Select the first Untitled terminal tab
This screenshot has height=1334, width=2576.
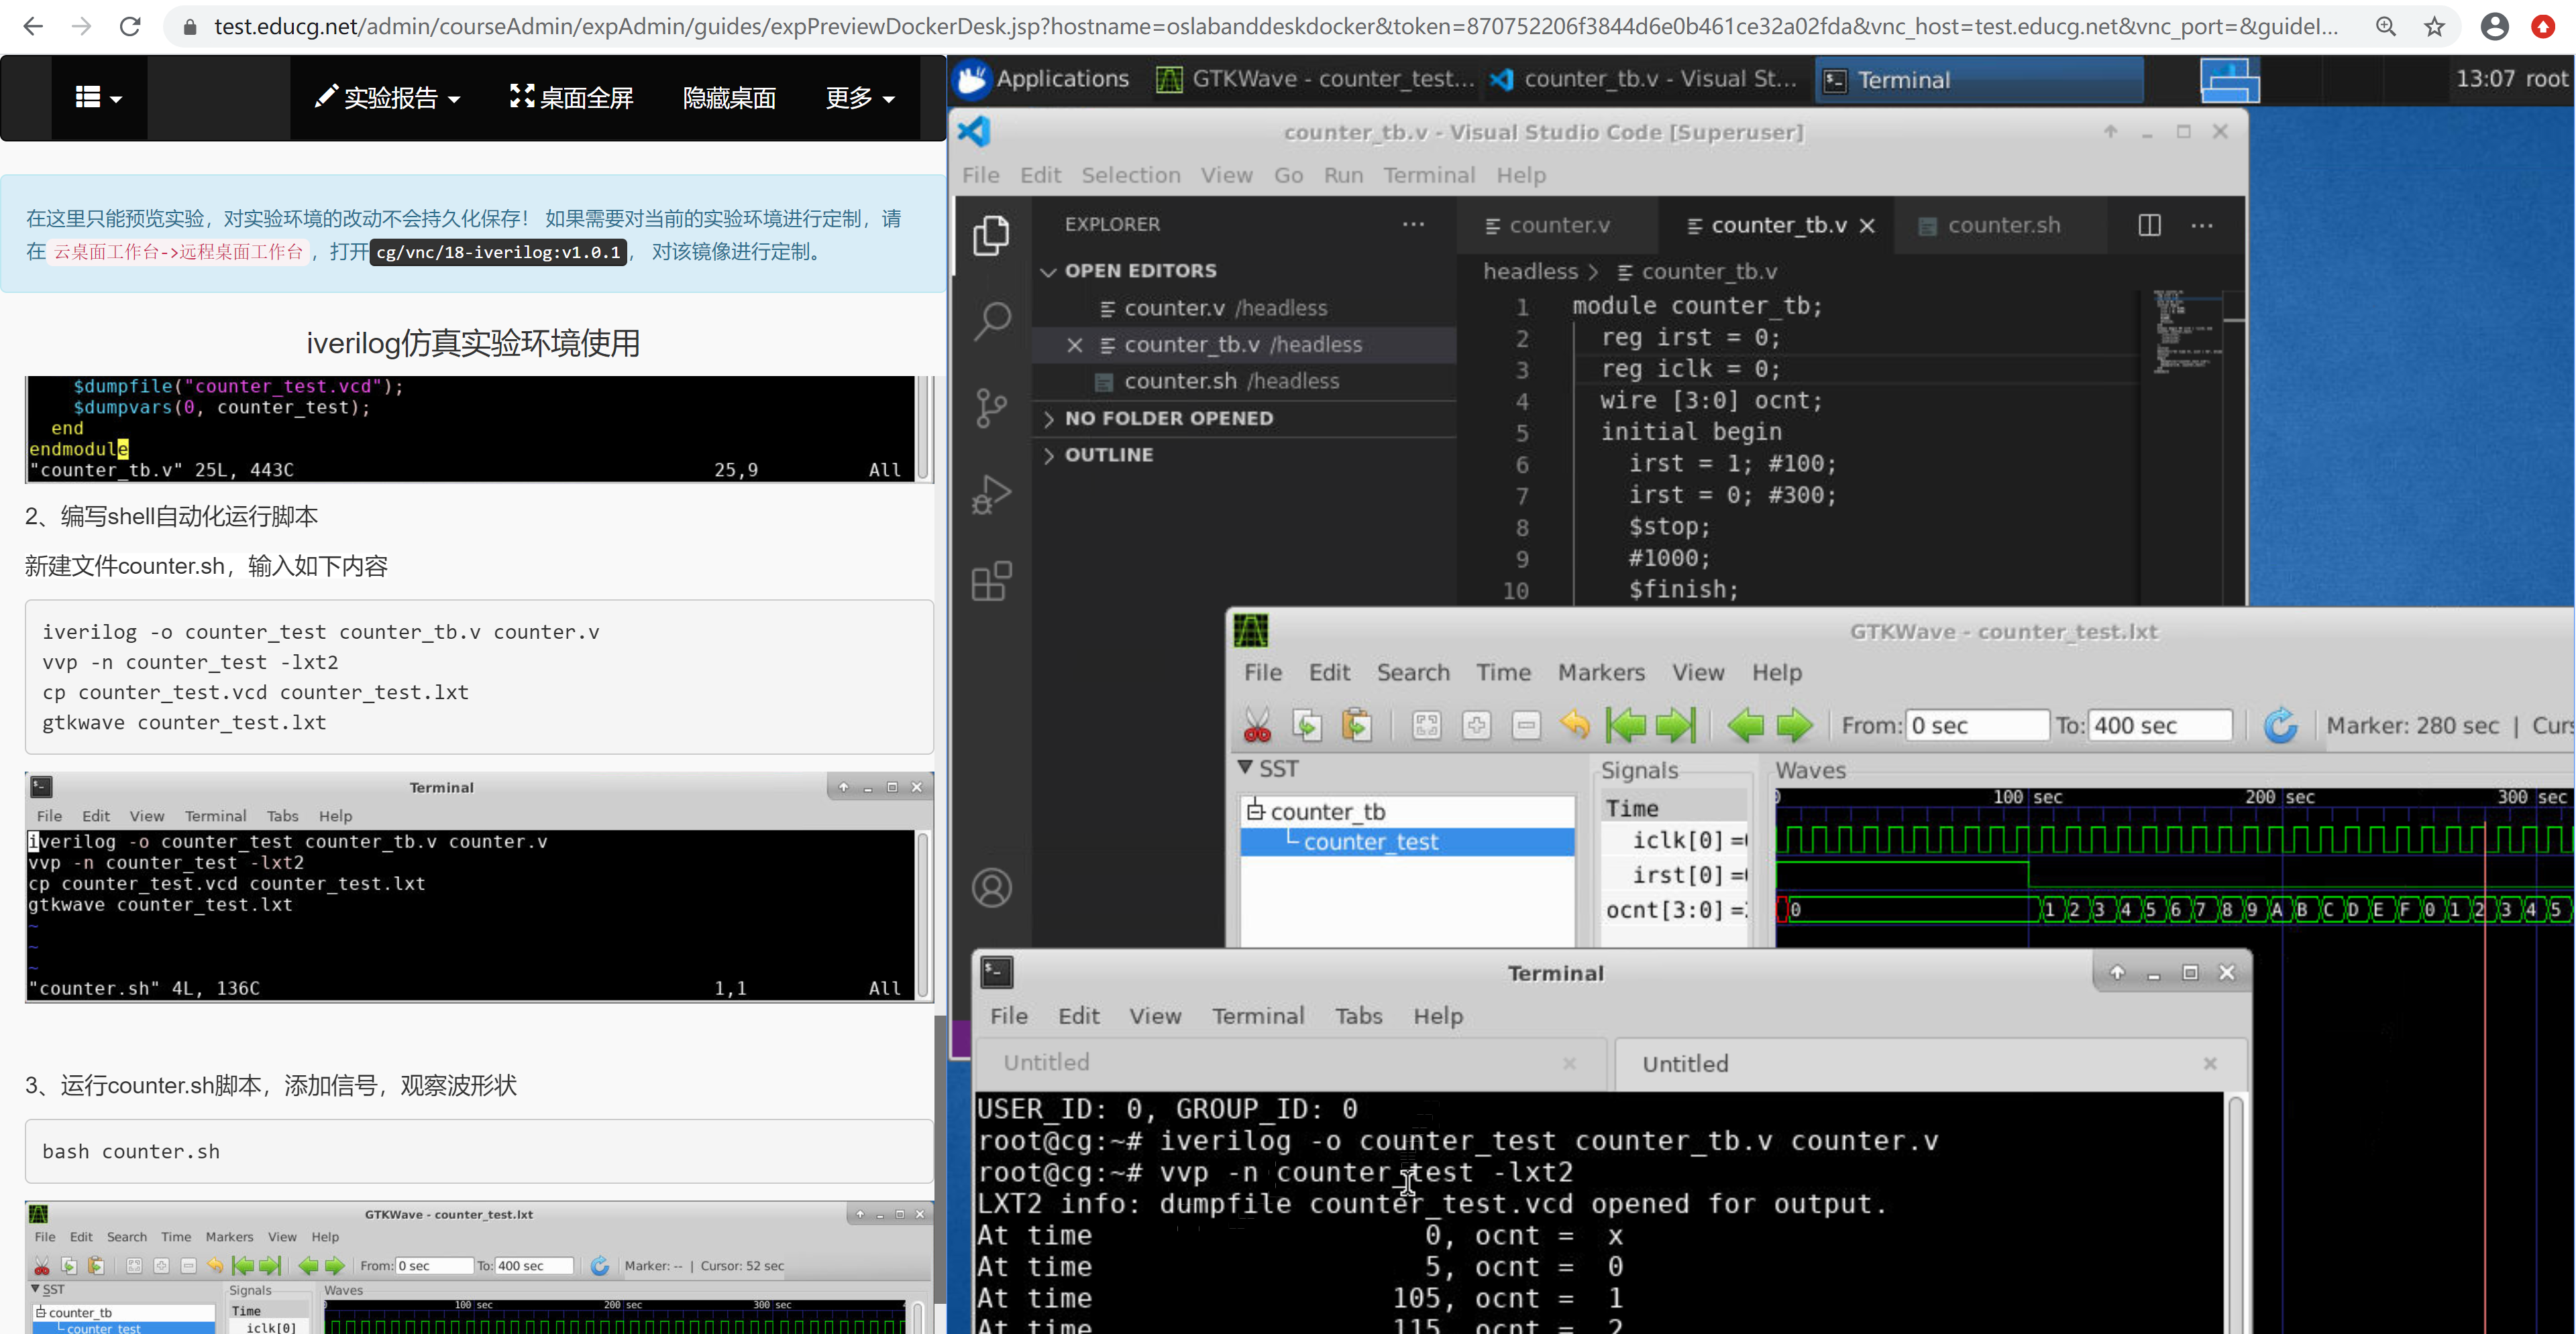click(1290, 1063)
